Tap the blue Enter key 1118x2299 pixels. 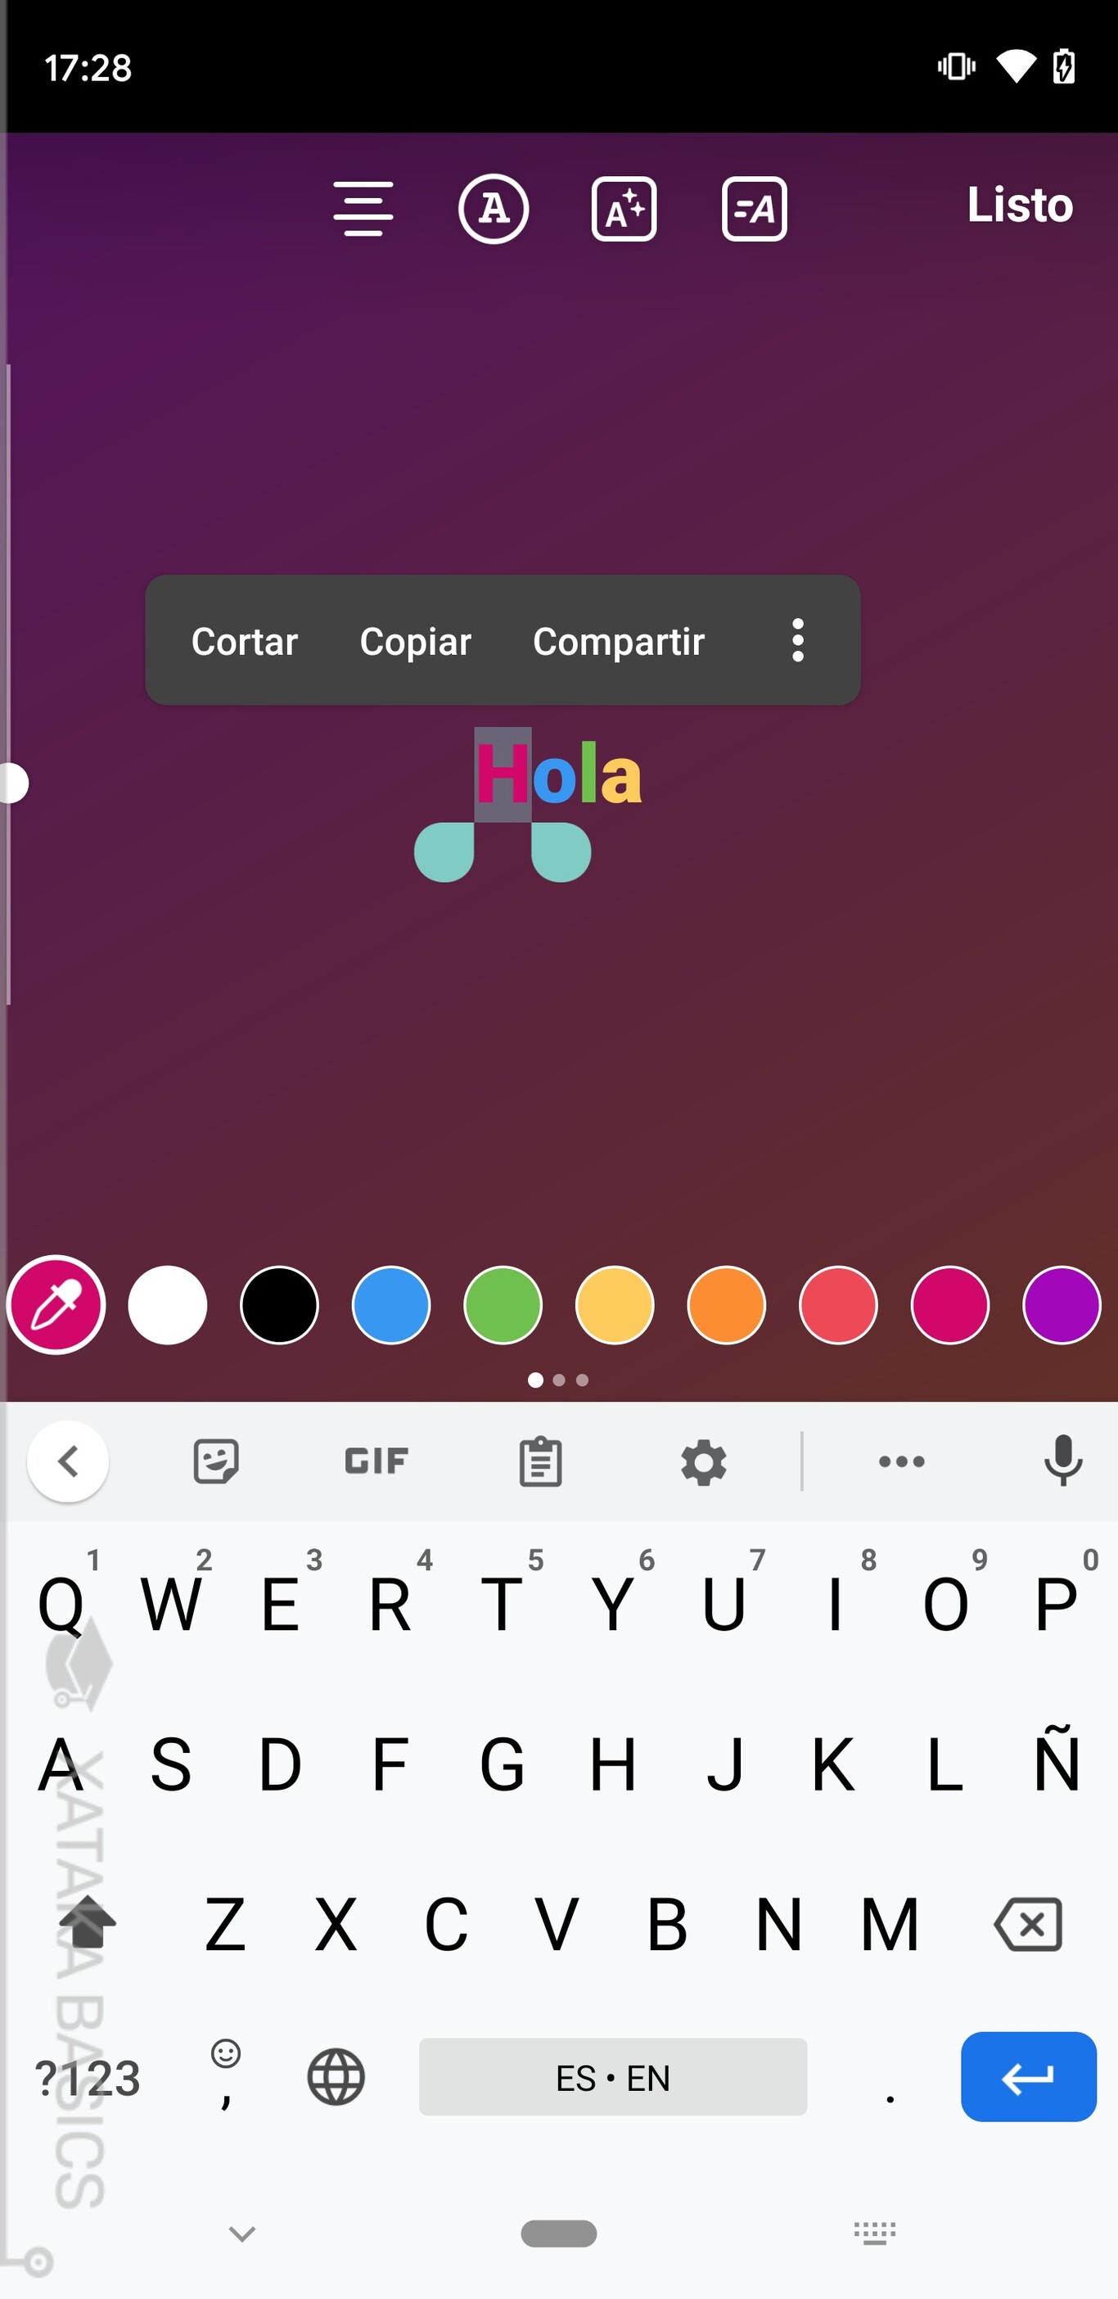click(1028, 2077)
